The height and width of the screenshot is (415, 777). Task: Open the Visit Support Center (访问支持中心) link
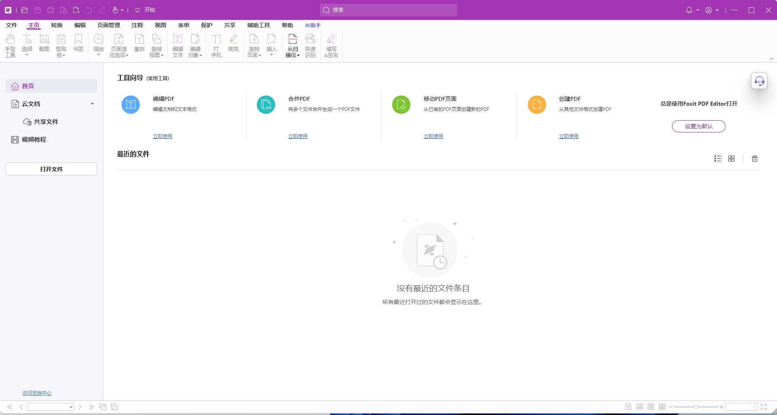point(37,393)
